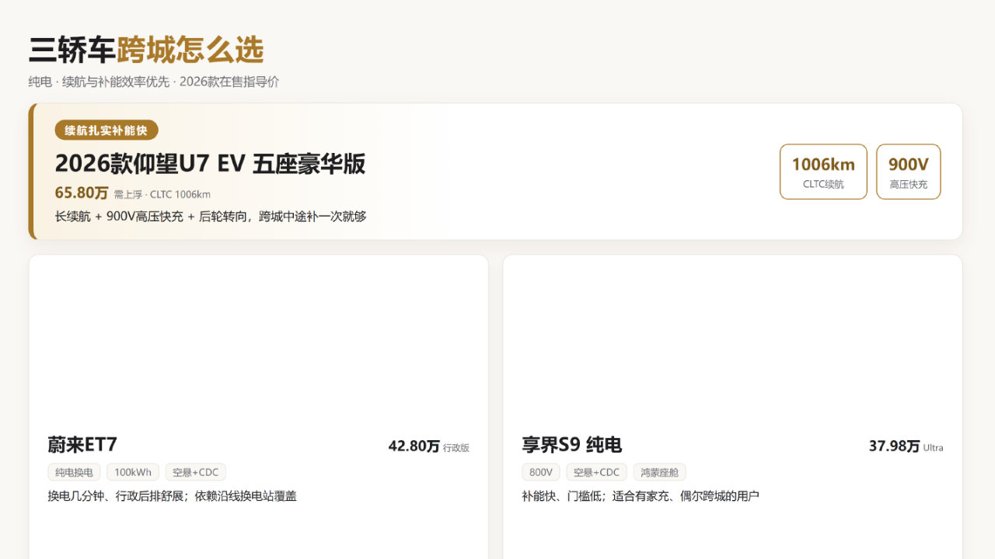Click the 65.80万 price

click(82, 193)
